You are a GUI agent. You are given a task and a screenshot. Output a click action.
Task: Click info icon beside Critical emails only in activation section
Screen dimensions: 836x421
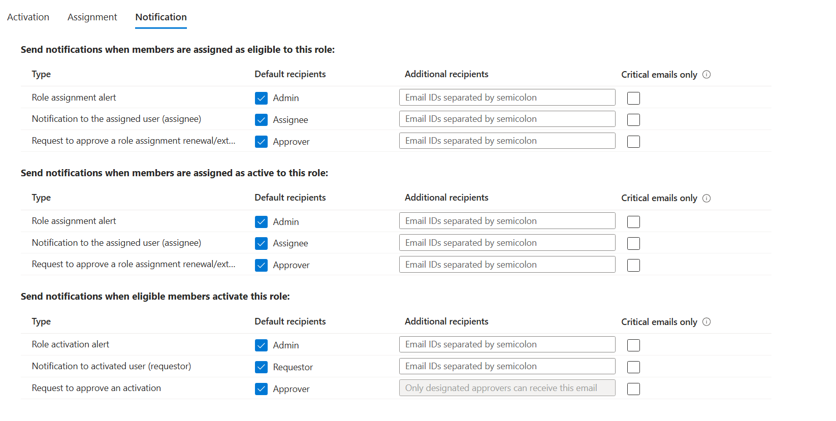pyautogui.click(x=706, y=322)
